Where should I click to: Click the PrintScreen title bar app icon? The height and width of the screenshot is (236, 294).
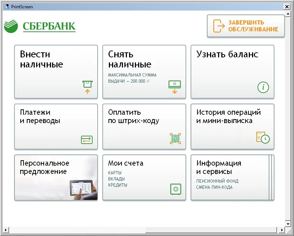coord(7,6)
